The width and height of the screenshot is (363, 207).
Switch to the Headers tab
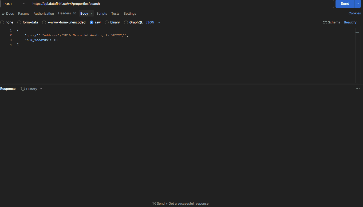click(x=67, y=13)
